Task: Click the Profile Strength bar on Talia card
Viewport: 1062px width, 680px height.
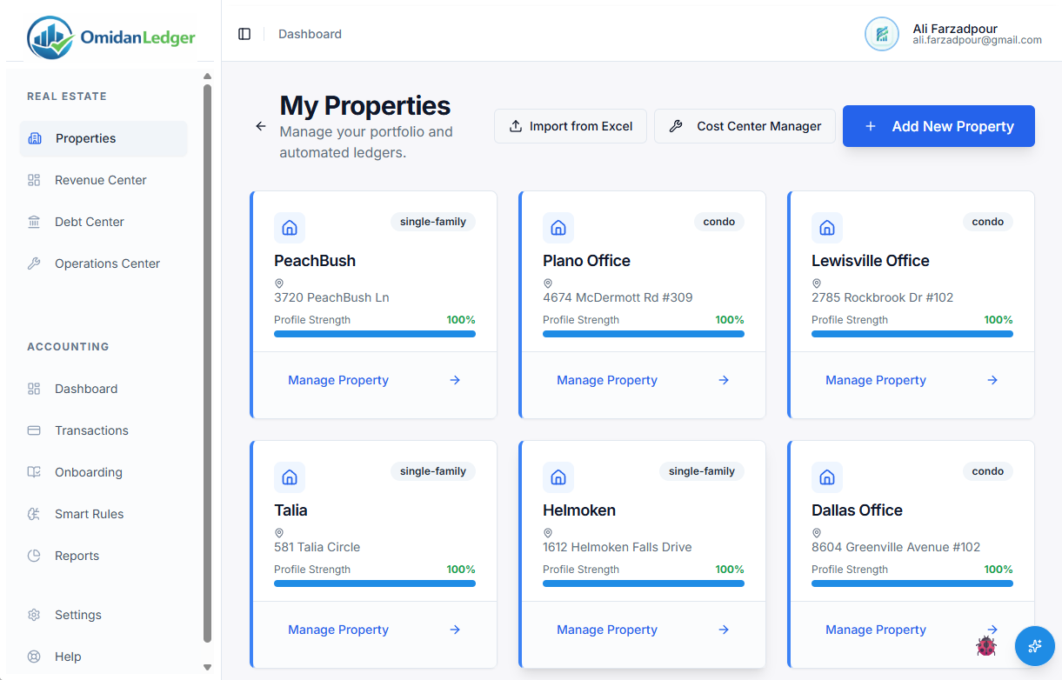Action: click(x=374, y=583)
